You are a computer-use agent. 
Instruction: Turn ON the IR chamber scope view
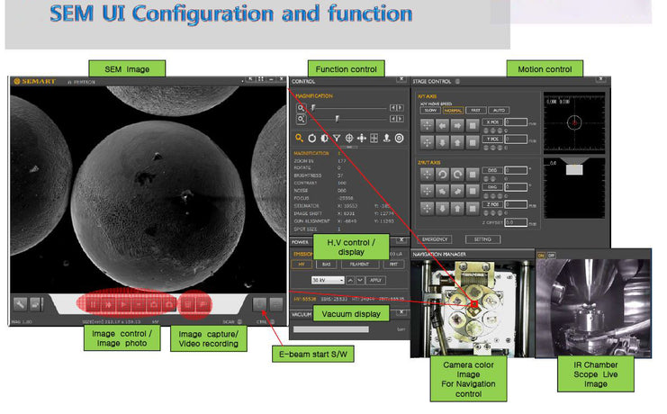[x=541, y=256]
